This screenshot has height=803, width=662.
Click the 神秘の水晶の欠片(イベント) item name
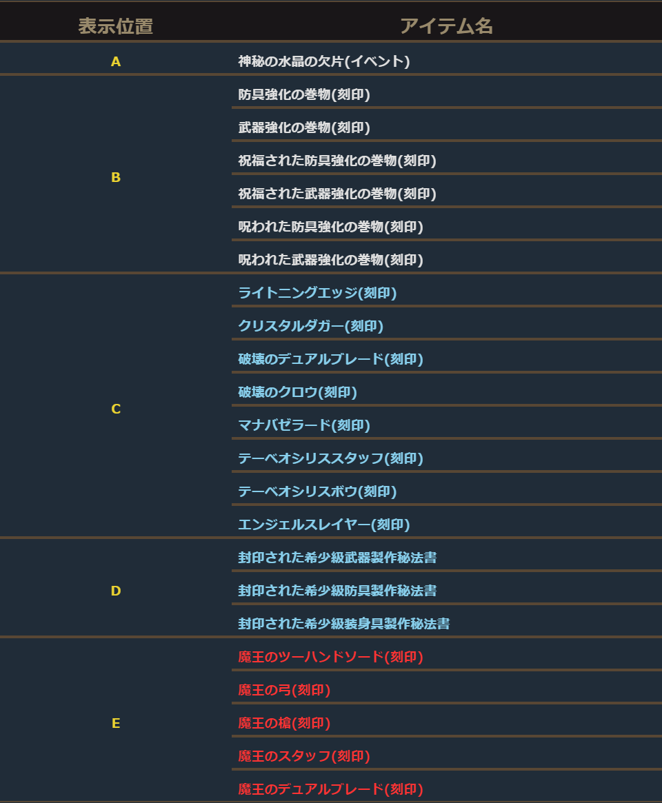pyautogui.click(x=324, y=62)
